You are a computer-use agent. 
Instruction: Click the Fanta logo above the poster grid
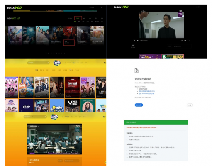[x=57, y=63]
